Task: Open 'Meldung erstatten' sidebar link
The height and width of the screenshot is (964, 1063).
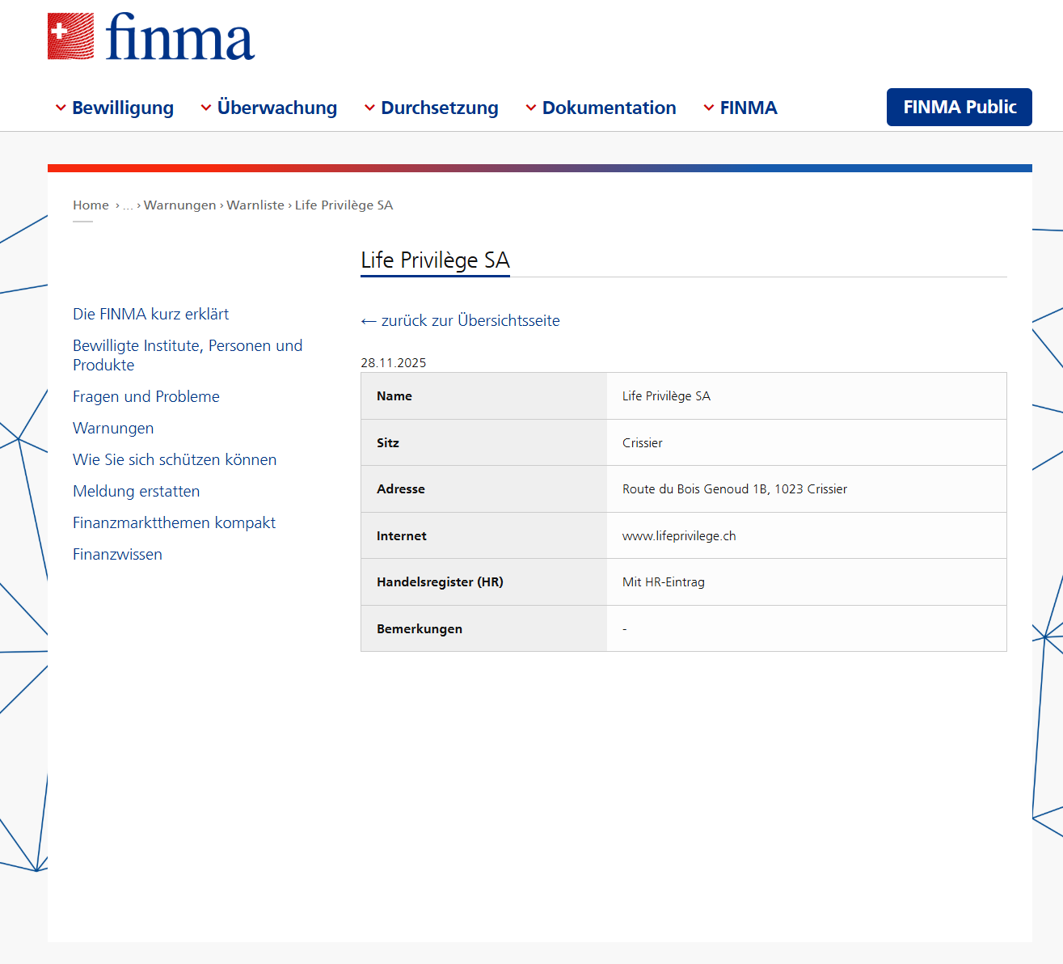Action: [137, 491]
